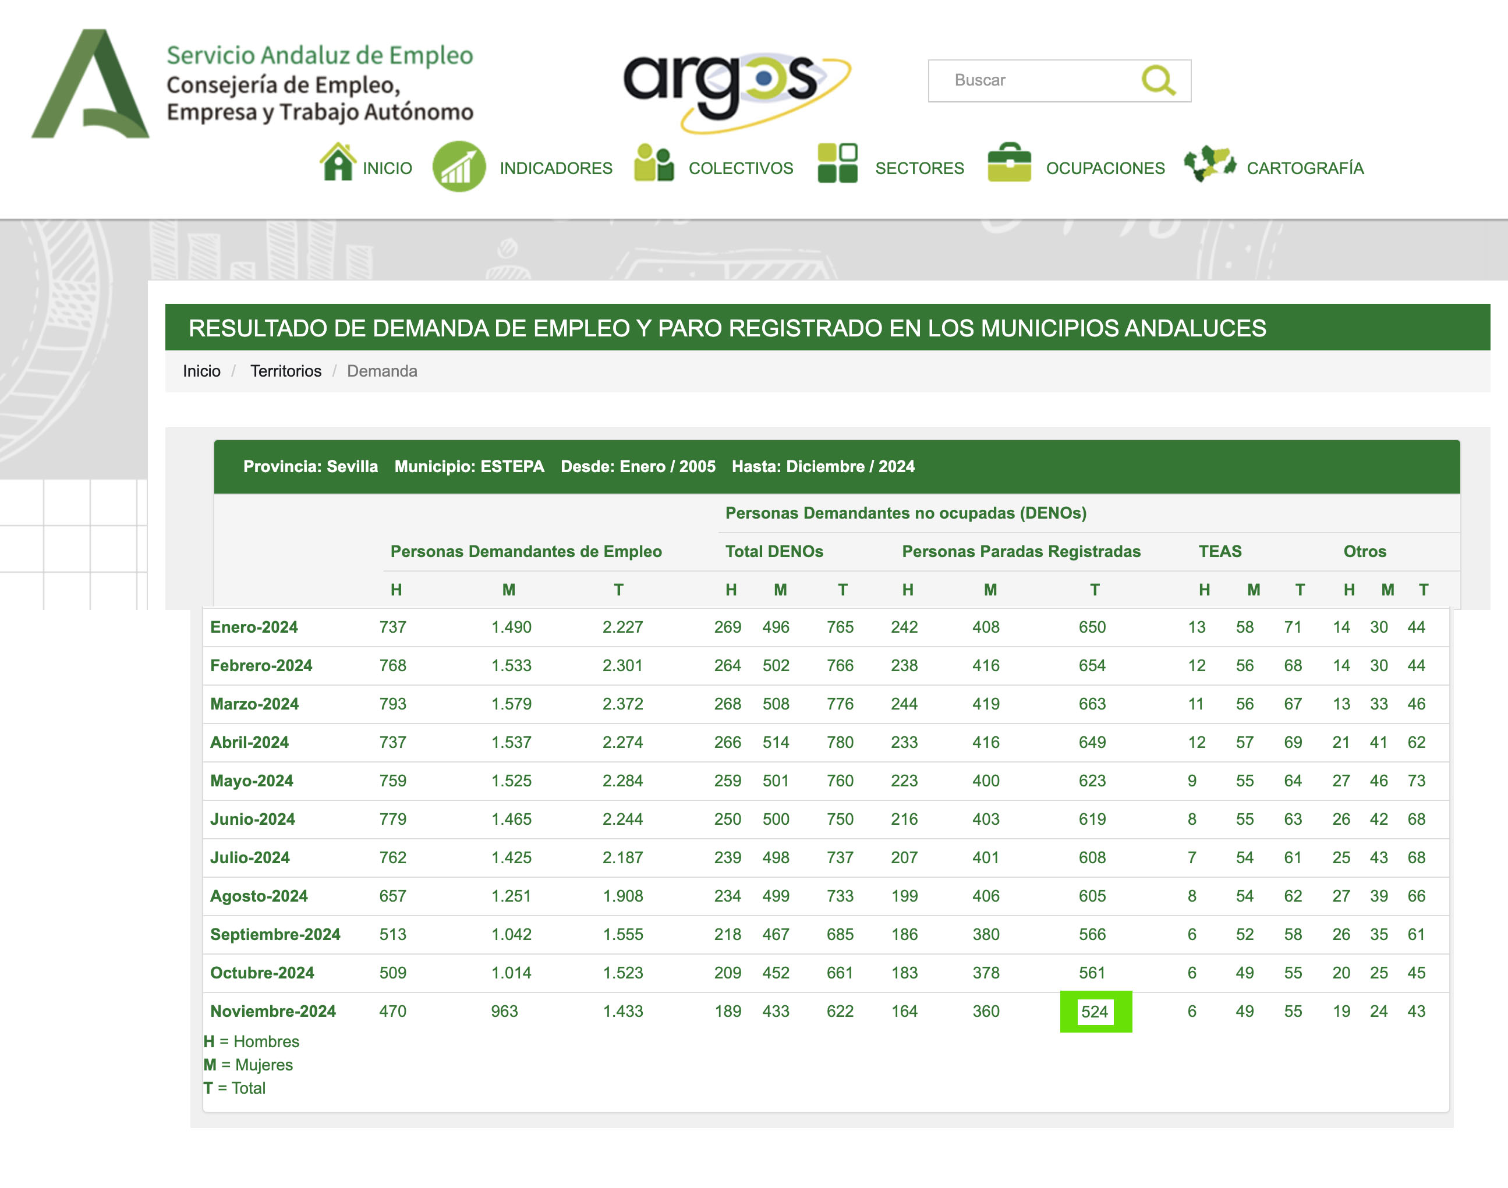Open the SECTORES menu item

(x=919, y=168)
